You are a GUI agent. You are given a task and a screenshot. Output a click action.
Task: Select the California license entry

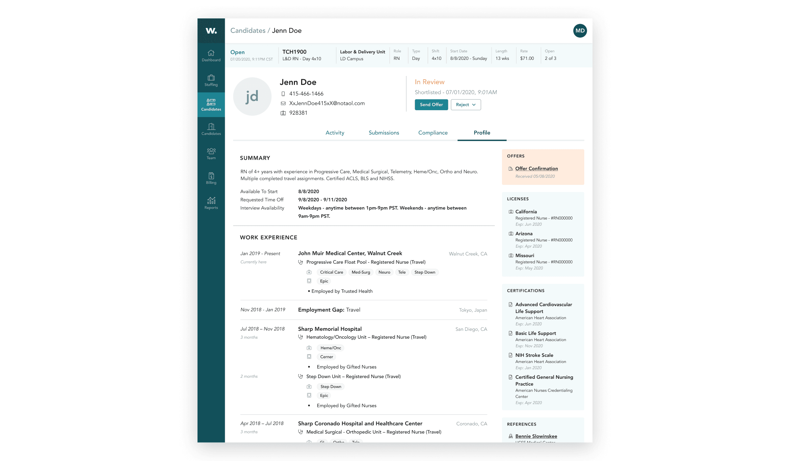coord(526,212)
